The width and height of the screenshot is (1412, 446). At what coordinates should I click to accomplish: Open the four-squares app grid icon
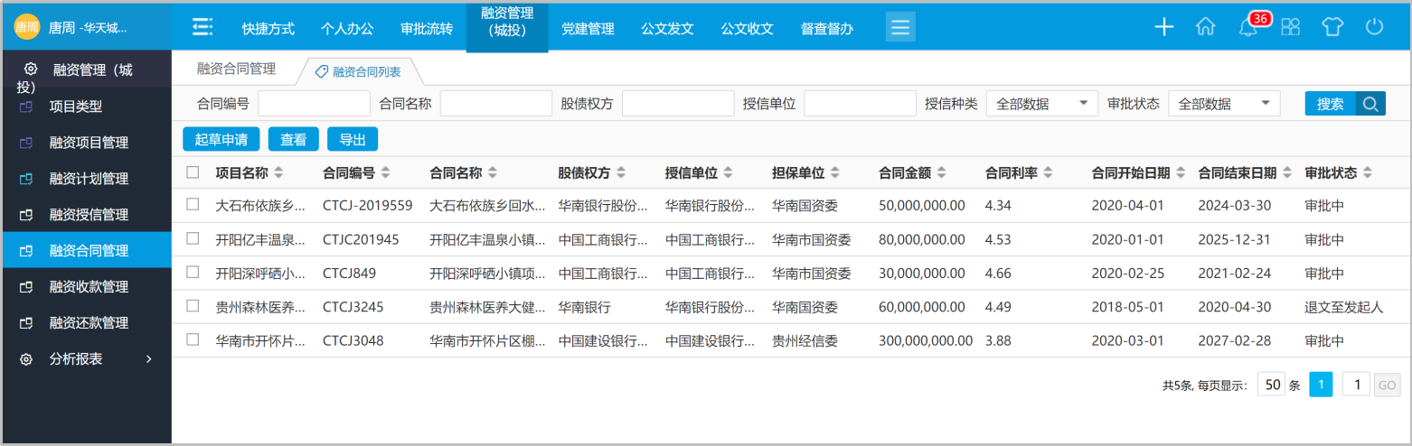coord(1290,27)
